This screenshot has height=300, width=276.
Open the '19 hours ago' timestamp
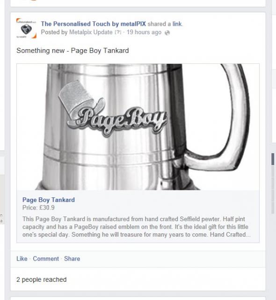(144, 32)
